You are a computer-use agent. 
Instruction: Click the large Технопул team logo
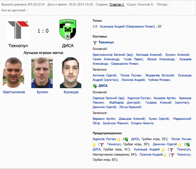pos(18,30)
